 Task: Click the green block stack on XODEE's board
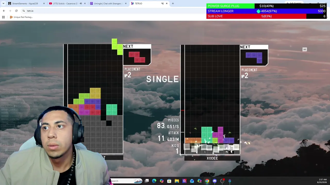pyautogui.click(x=207, y=135)
